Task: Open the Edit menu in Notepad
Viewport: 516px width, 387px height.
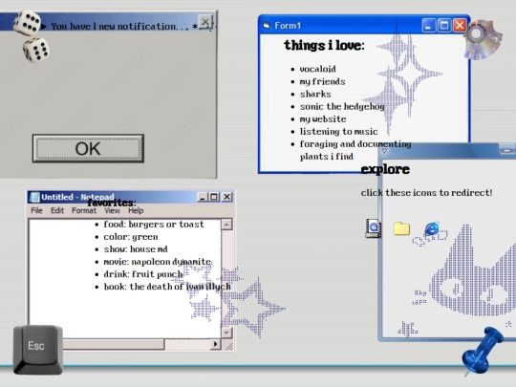Action: tap(57, 210)
